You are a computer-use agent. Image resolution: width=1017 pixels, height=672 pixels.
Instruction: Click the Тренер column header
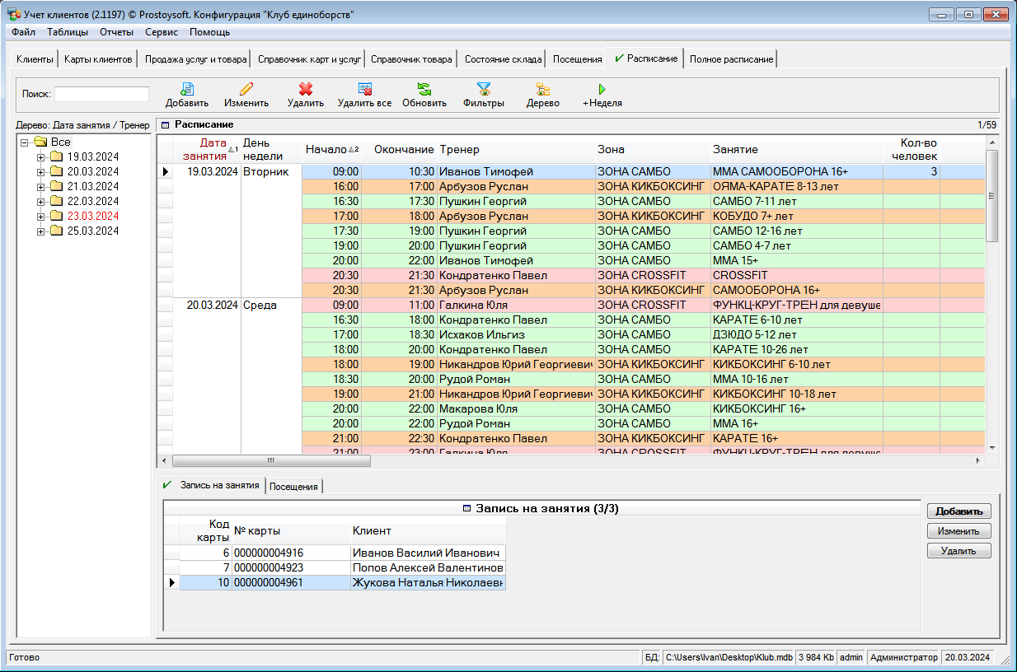click(x=516, y=149)
